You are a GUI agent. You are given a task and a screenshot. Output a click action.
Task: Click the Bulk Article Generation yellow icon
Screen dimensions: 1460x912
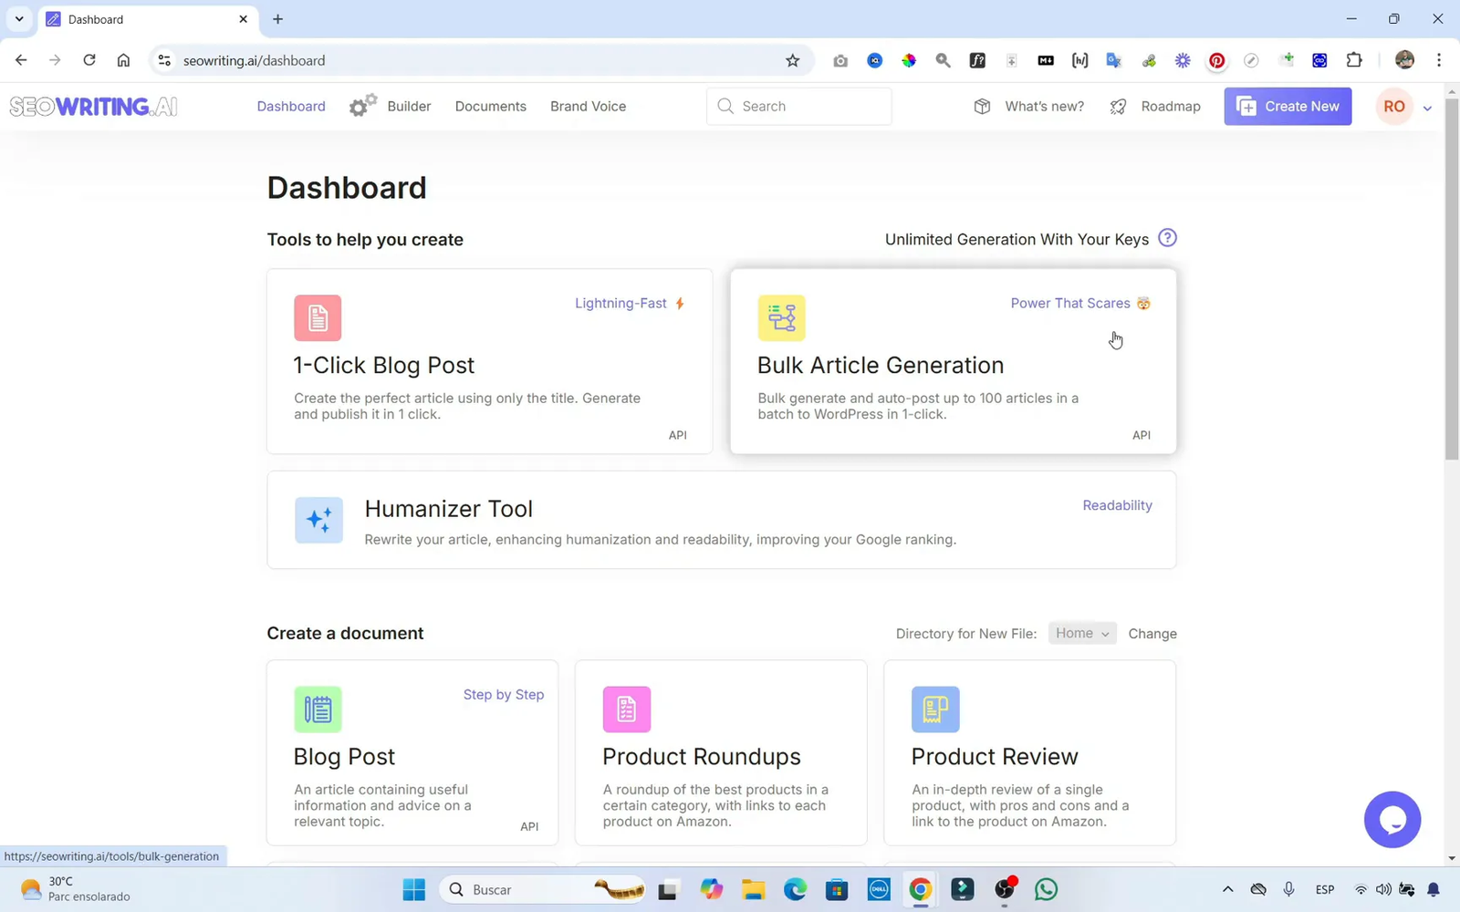[x=781, y=318]
